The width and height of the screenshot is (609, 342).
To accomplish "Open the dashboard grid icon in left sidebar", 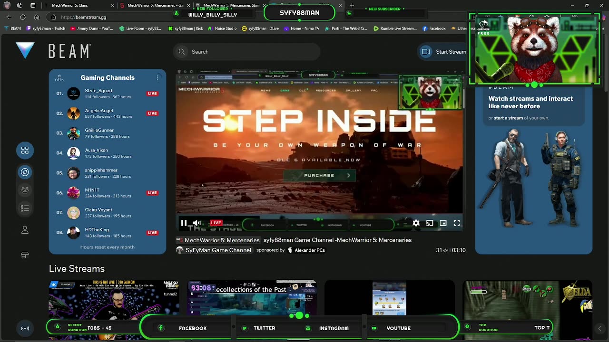I will (x=25, y=151).
